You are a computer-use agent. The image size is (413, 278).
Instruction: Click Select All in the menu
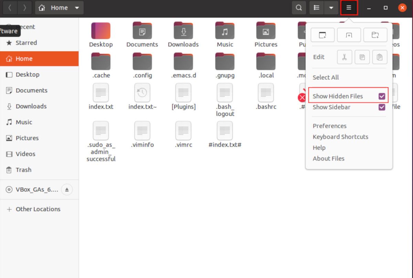[326, 77]
